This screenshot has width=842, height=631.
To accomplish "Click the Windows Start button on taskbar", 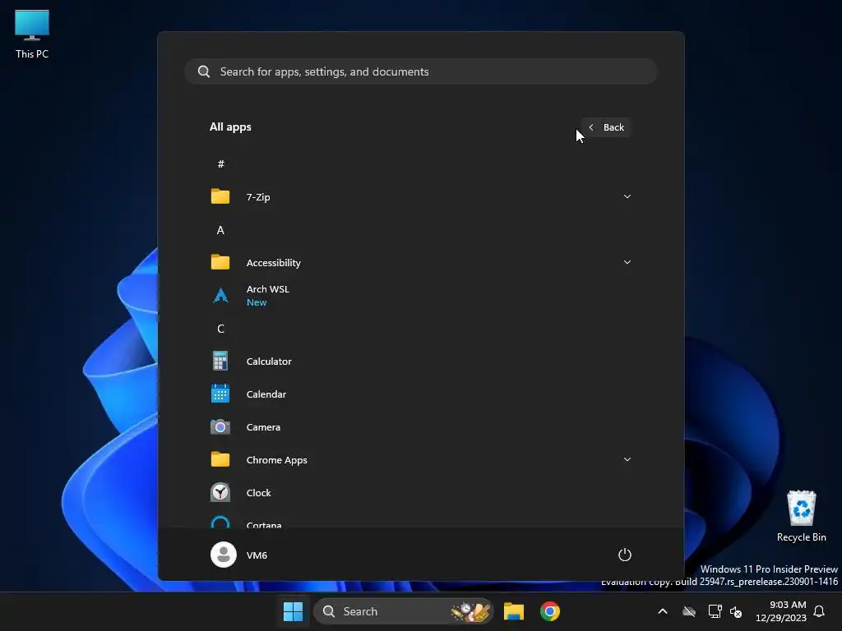I will pos(294,611).
